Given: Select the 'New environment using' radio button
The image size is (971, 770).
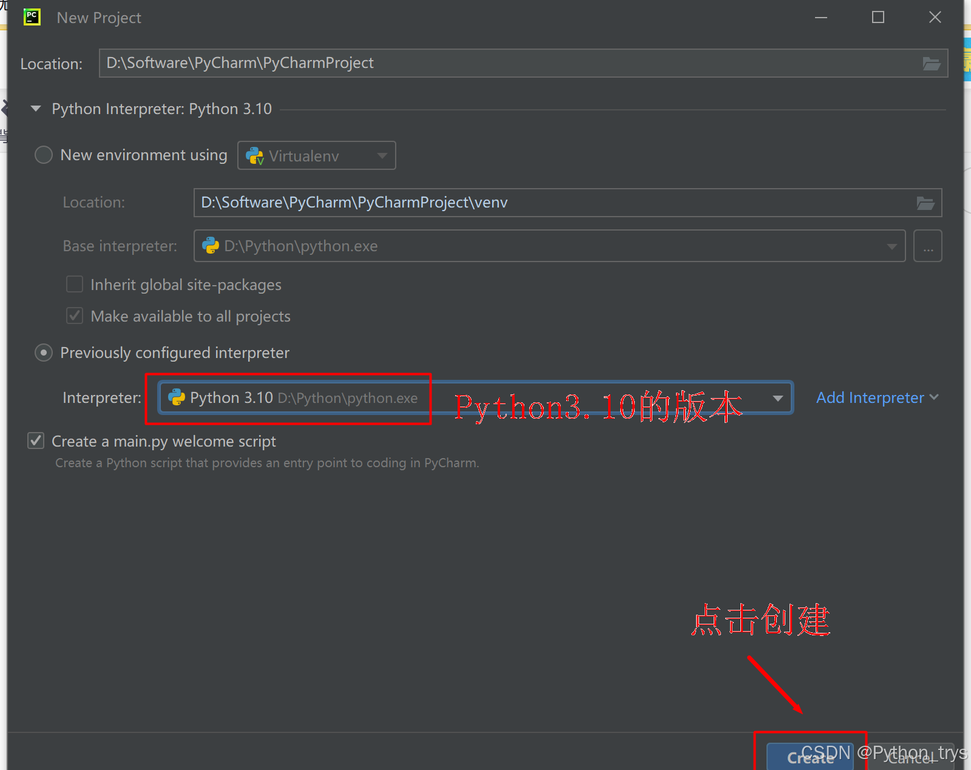Looking at the screenshot, I should coord(44,155).
